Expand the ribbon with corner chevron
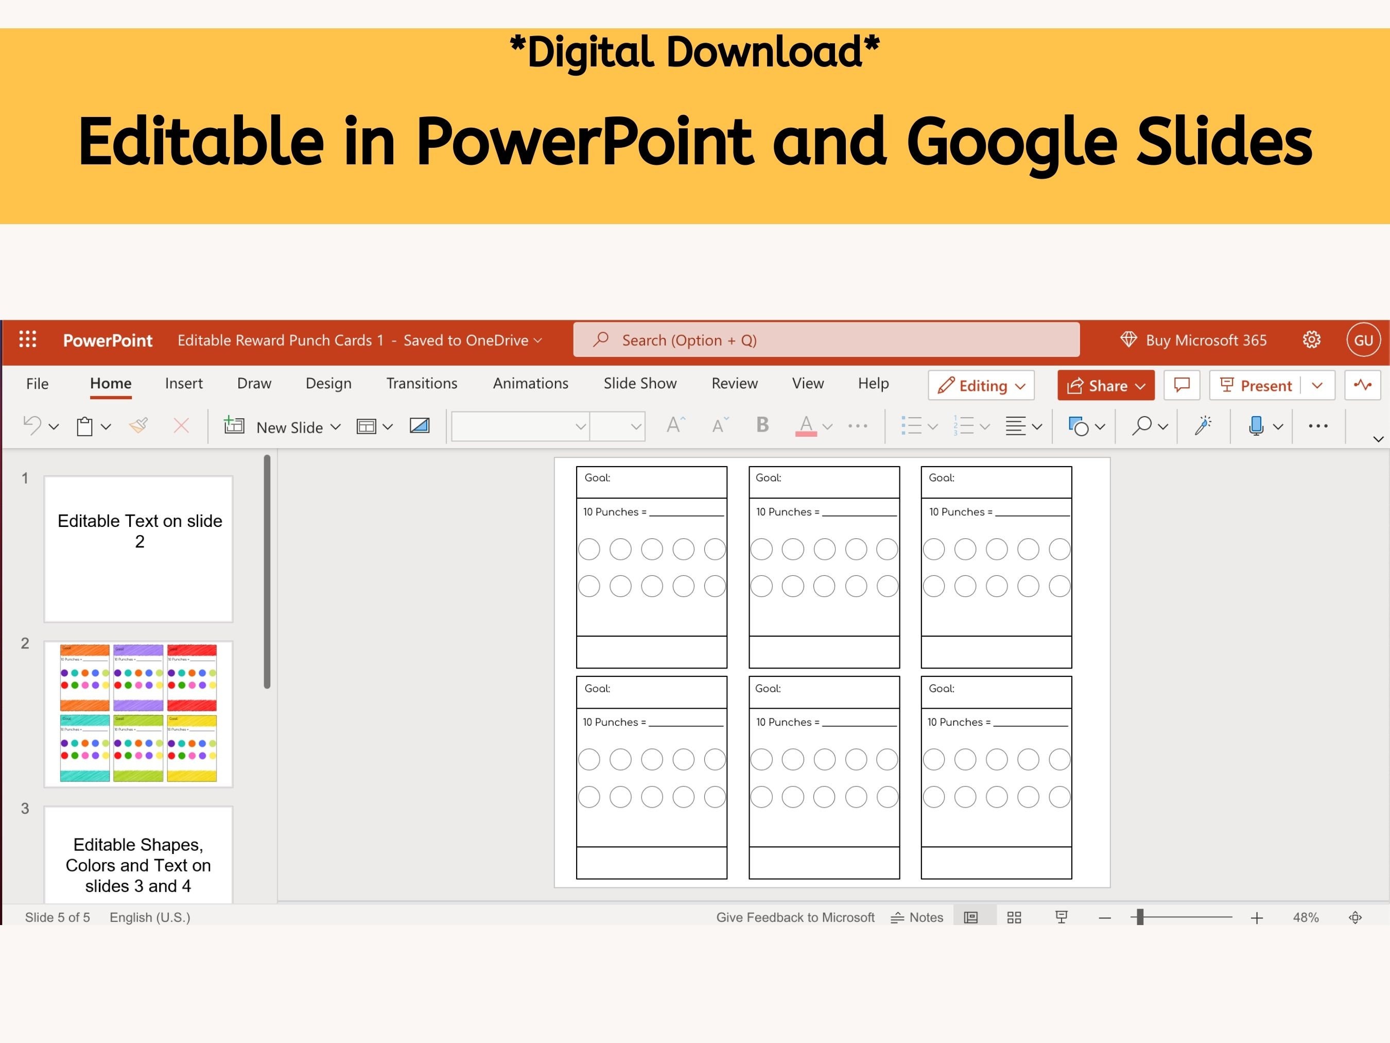 point(1379,439)
